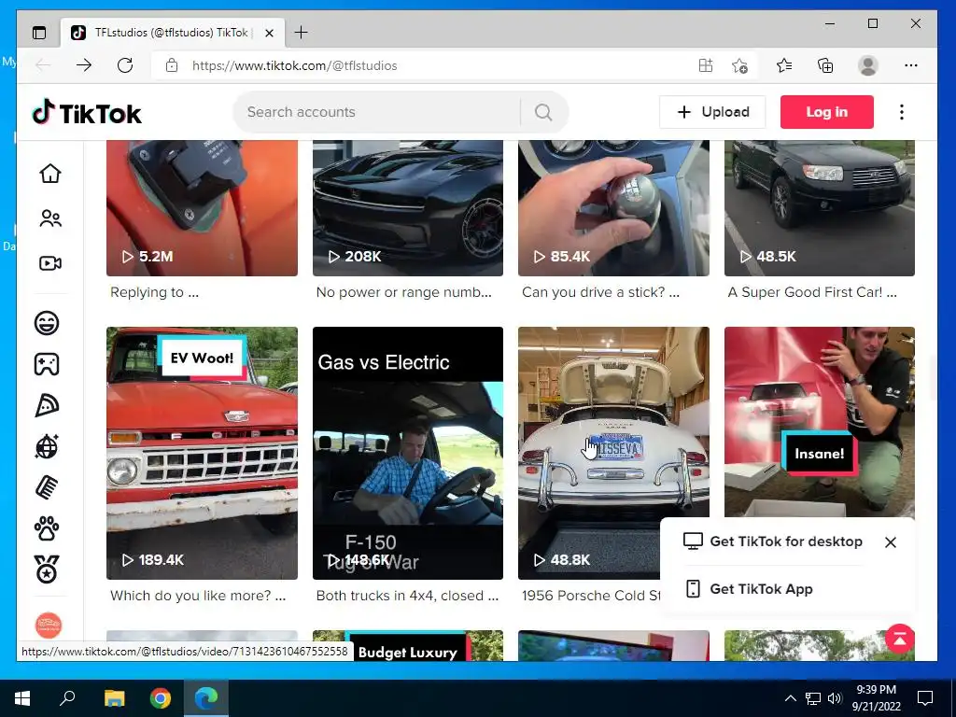Open Edge settings and more menu
The image size is (956, 717).
(x=911, y=65)
